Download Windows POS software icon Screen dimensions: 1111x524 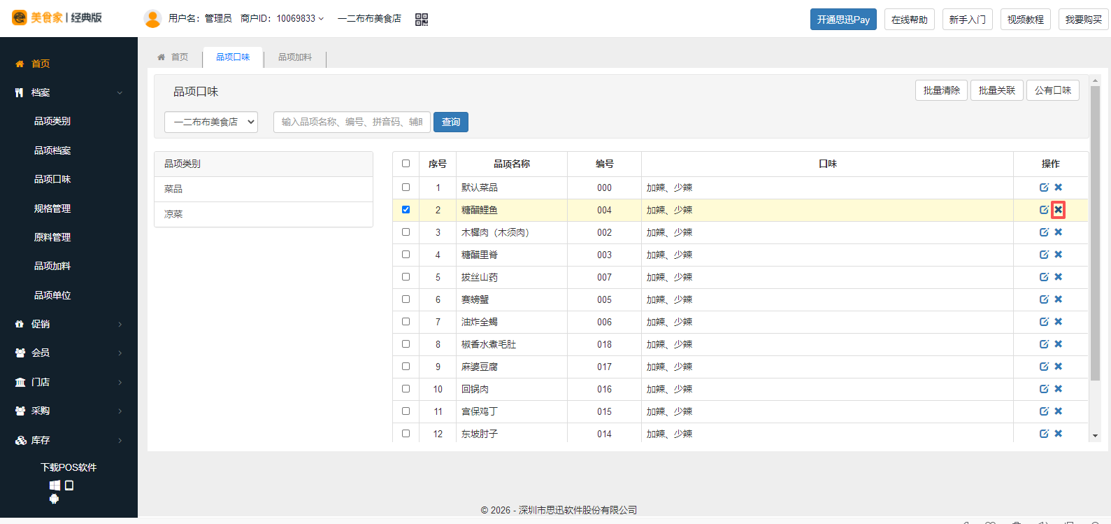(55, 486)
